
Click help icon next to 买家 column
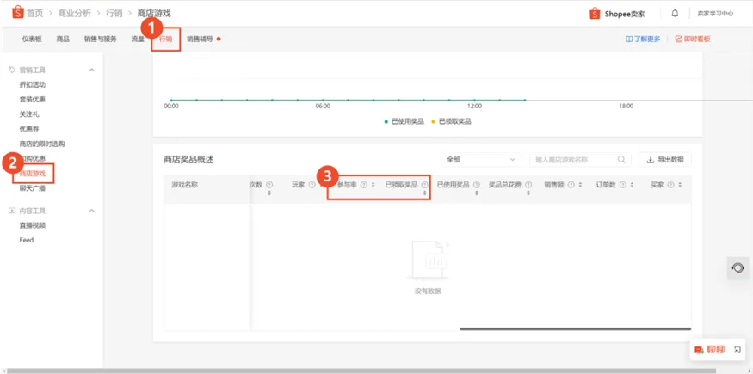tap(671, 185)
